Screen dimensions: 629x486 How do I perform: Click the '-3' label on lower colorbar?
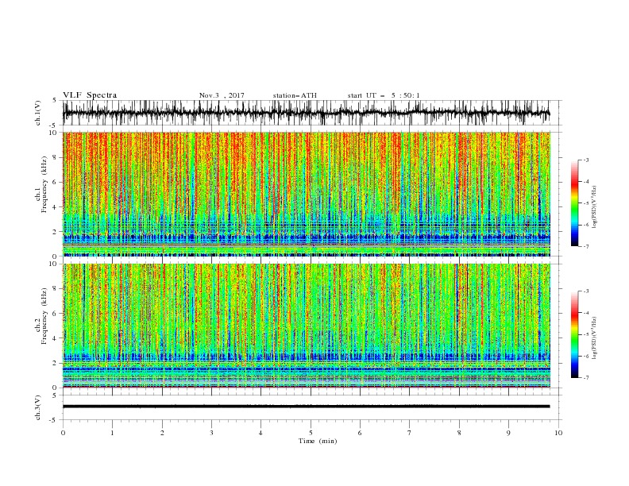[586, 291]
